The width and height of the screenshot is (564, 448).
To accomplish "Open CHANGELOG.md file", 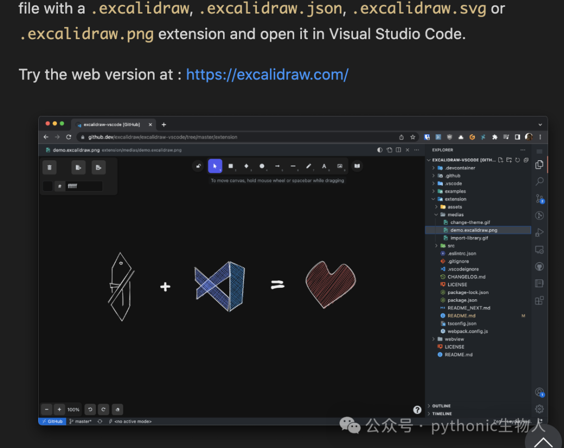I will tap(478, 277).
